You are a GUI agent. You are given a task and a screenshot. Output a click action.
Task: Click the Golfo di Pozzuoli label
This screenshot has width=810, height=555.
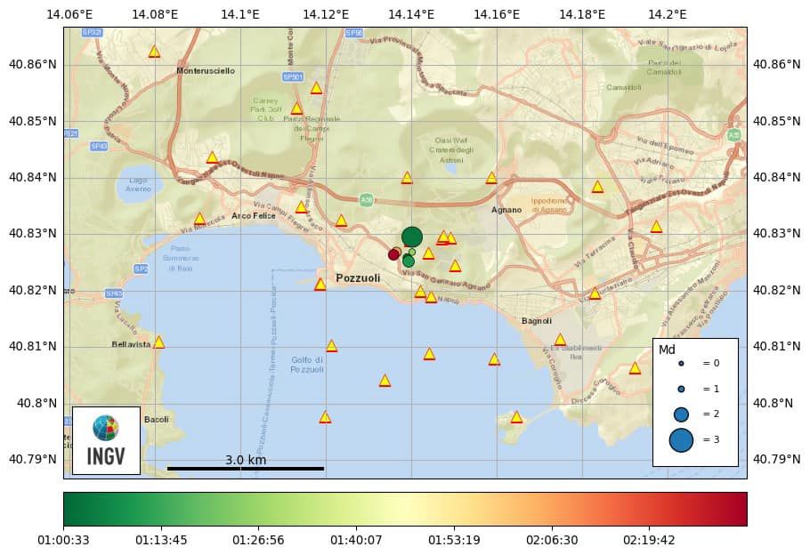click(307, 365)
